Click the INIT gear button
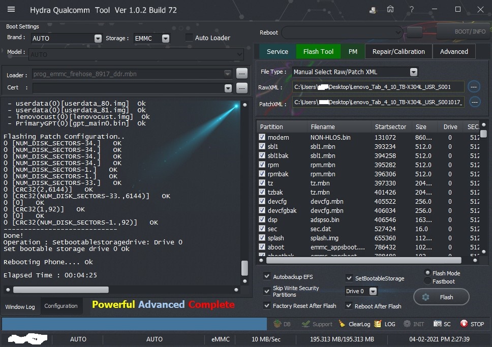This screenshot has height=347, width=492. 414,324
